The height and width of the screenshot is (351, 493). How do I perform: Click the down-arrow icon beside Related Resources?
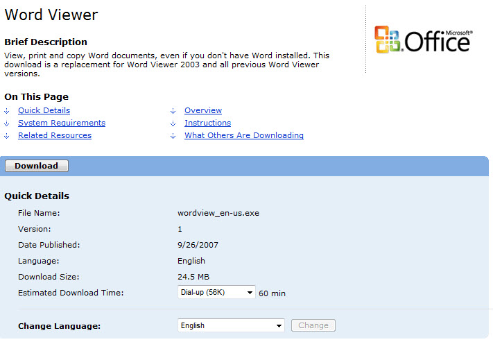(7, 136)
